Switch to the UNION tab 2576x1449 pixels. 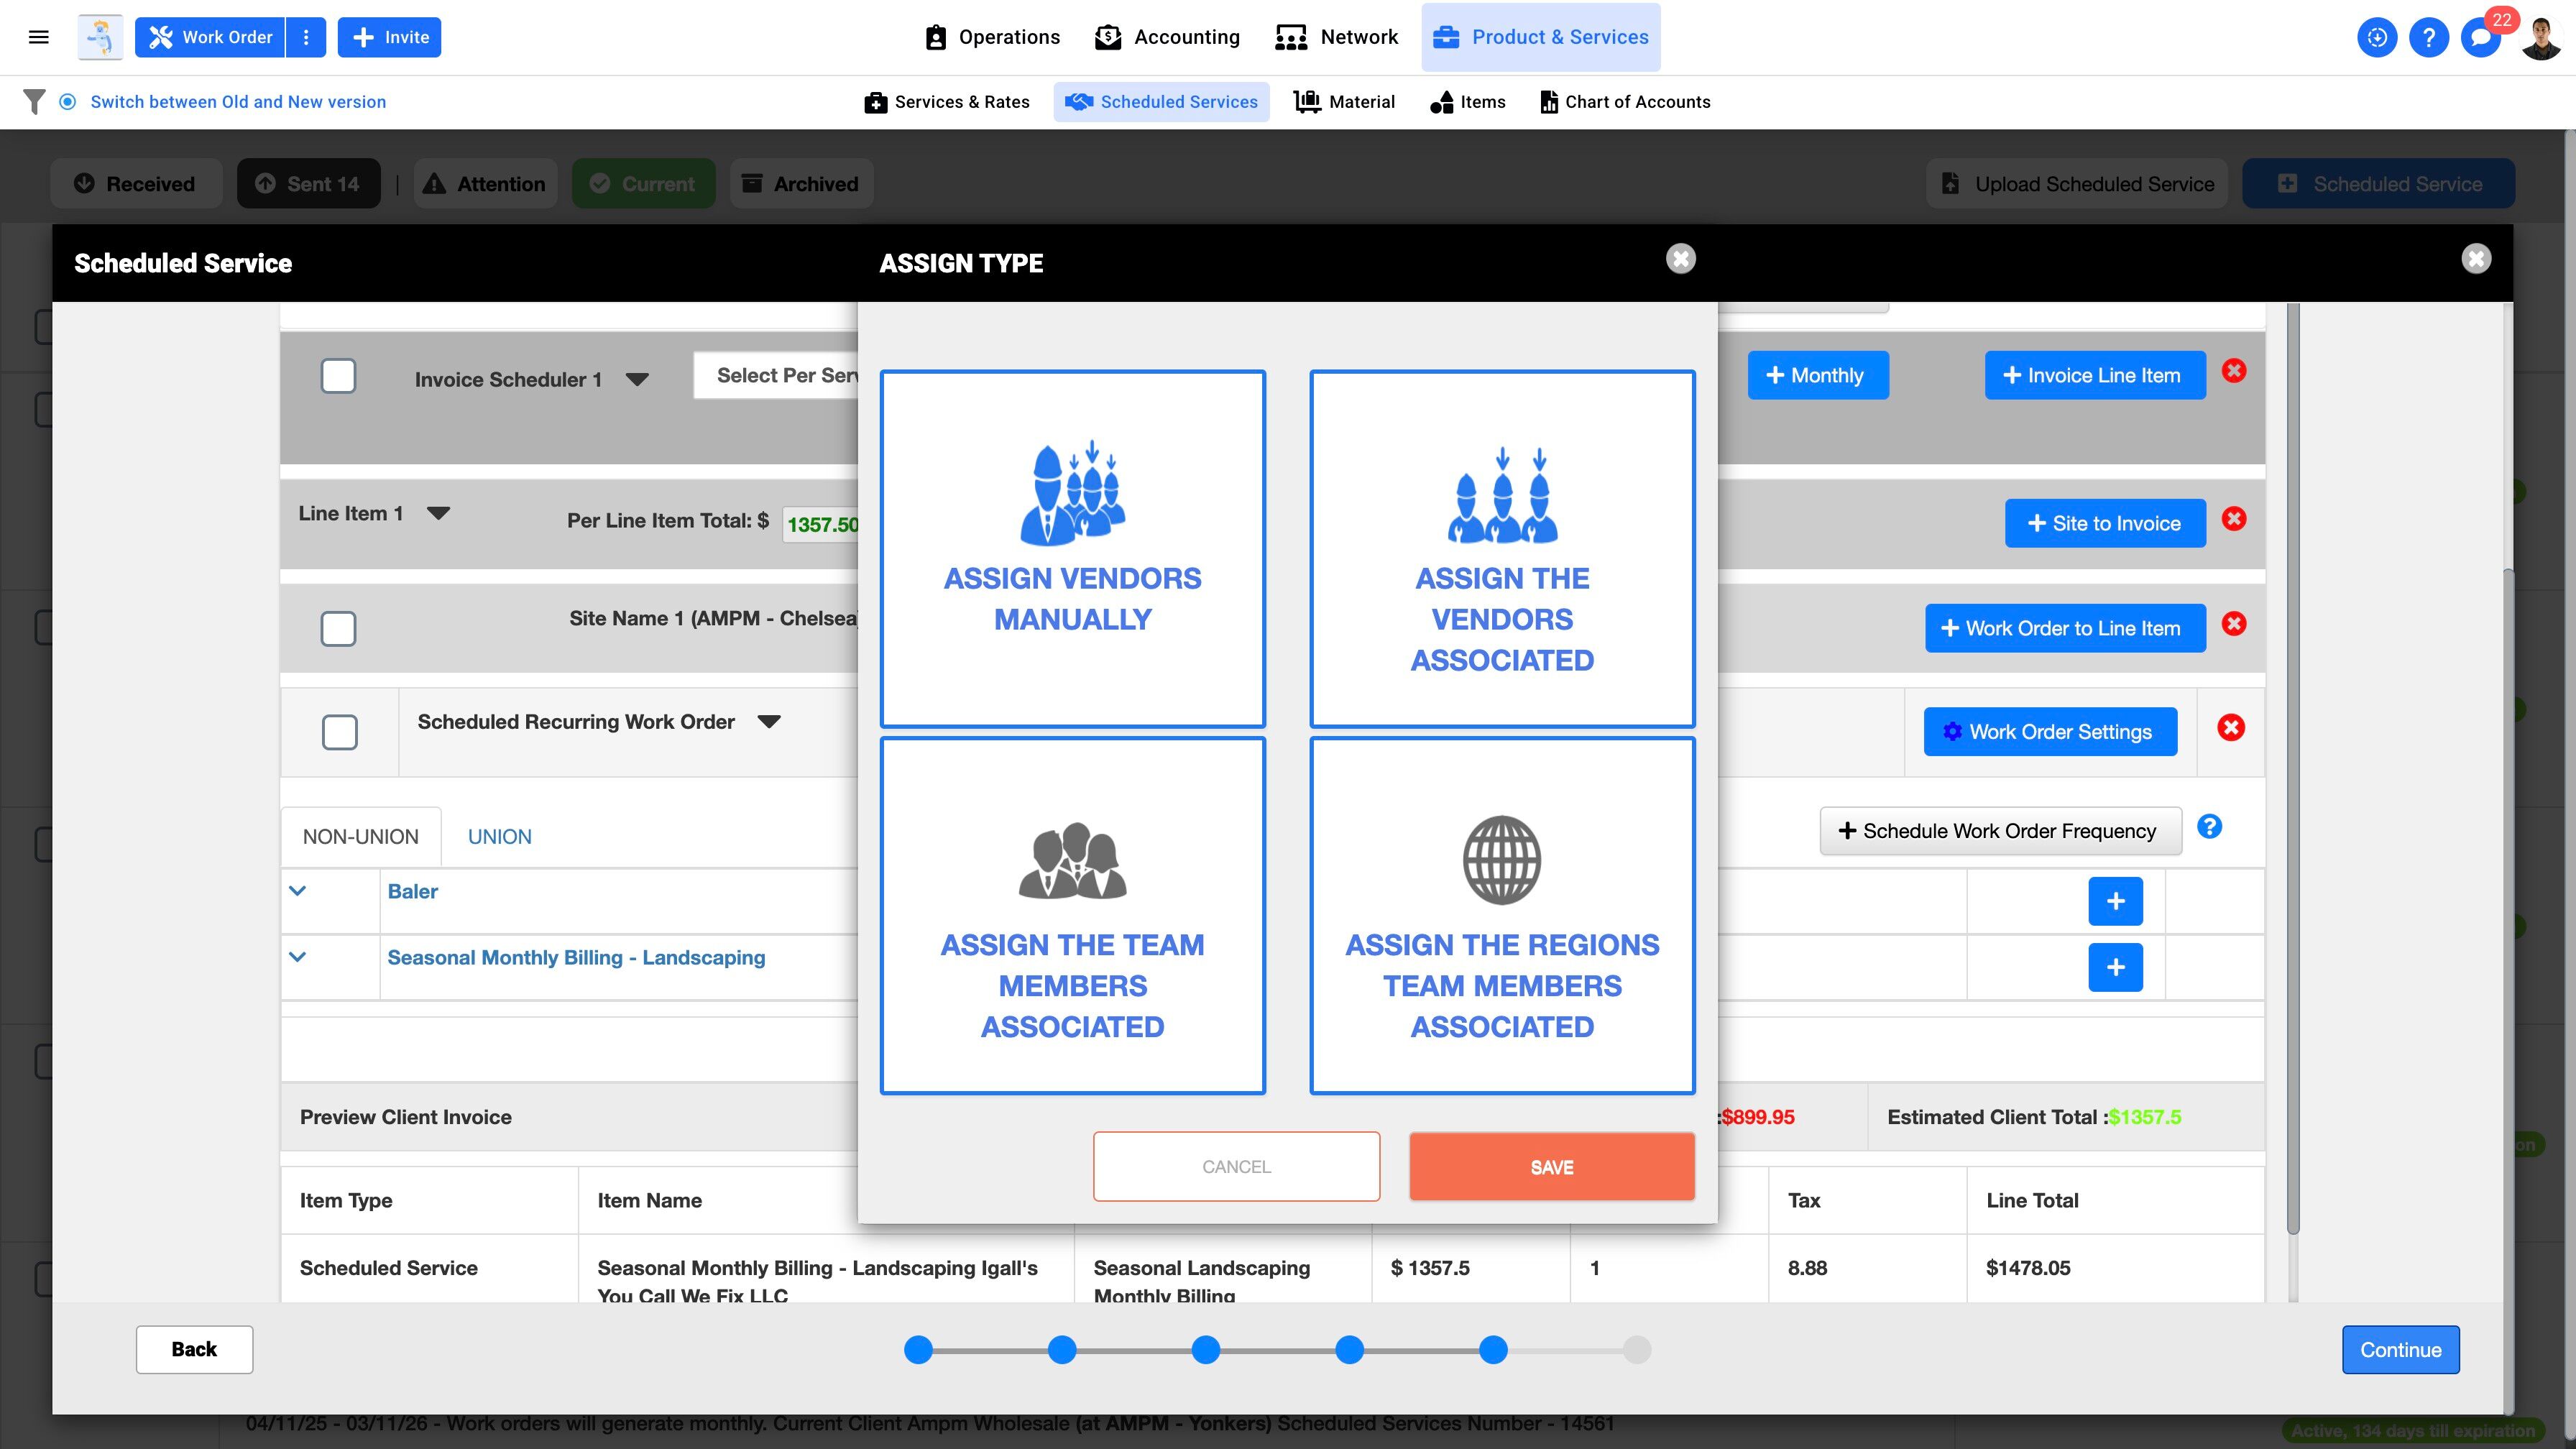499,837
